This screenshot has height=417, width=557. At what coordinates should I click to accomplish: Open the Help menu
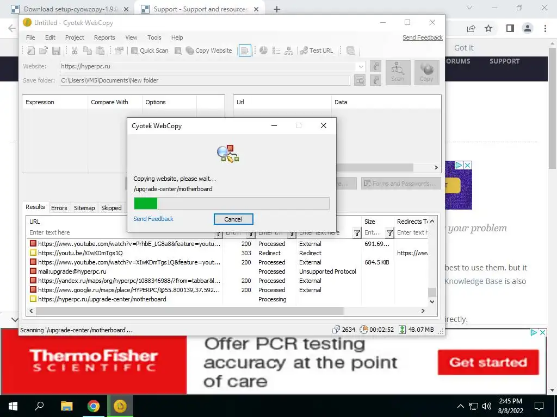[177, 37]
